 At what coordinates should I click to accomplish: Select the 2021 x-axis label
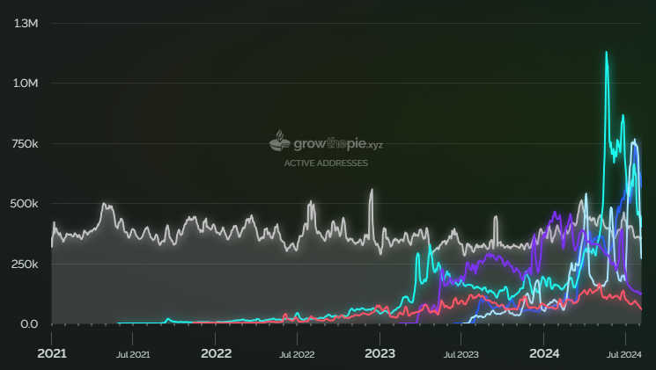(x=51, y=354)
